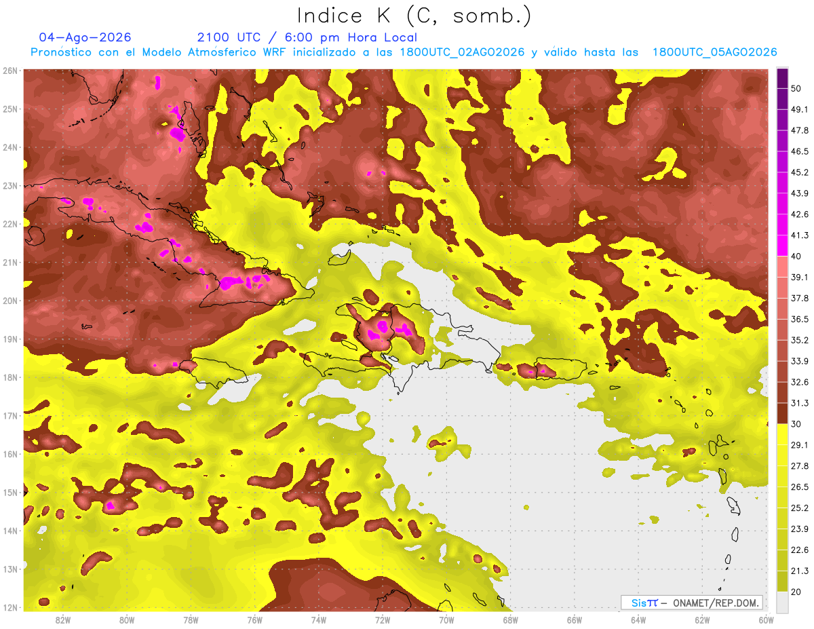Click the colorbar value '23.9'

click(800, 529)
